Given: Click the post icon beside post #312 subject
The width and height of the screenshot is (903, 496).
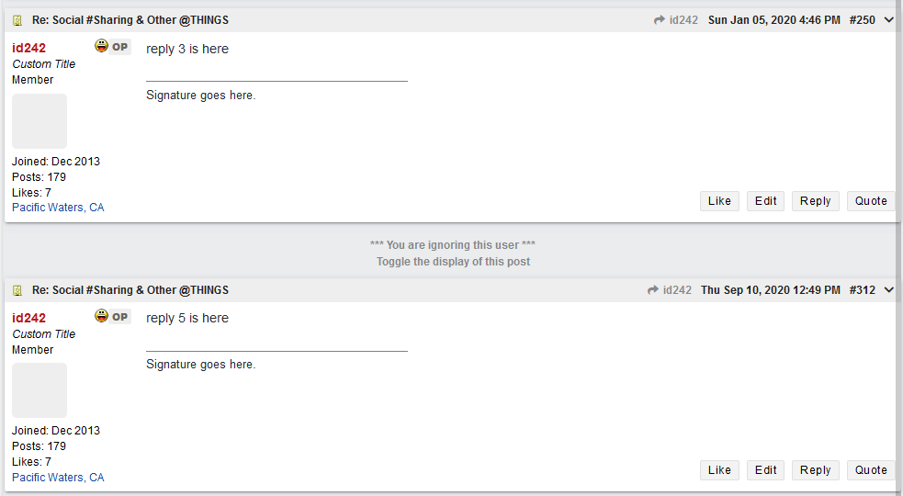Looking at the screenshot, I should click(17, 290).
